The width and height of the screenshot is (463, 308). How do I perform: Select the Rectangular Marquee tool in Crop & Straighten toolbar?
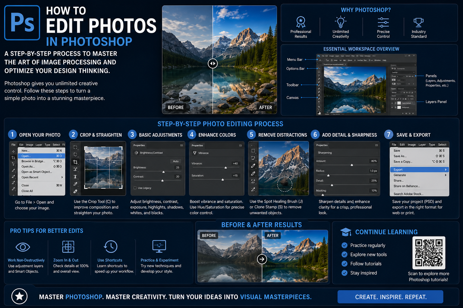[75, 147]
